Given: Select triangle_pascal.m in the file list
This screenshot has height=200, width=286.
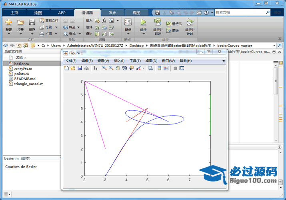Looking at the screenshot, I should click(x=32, y=84).
